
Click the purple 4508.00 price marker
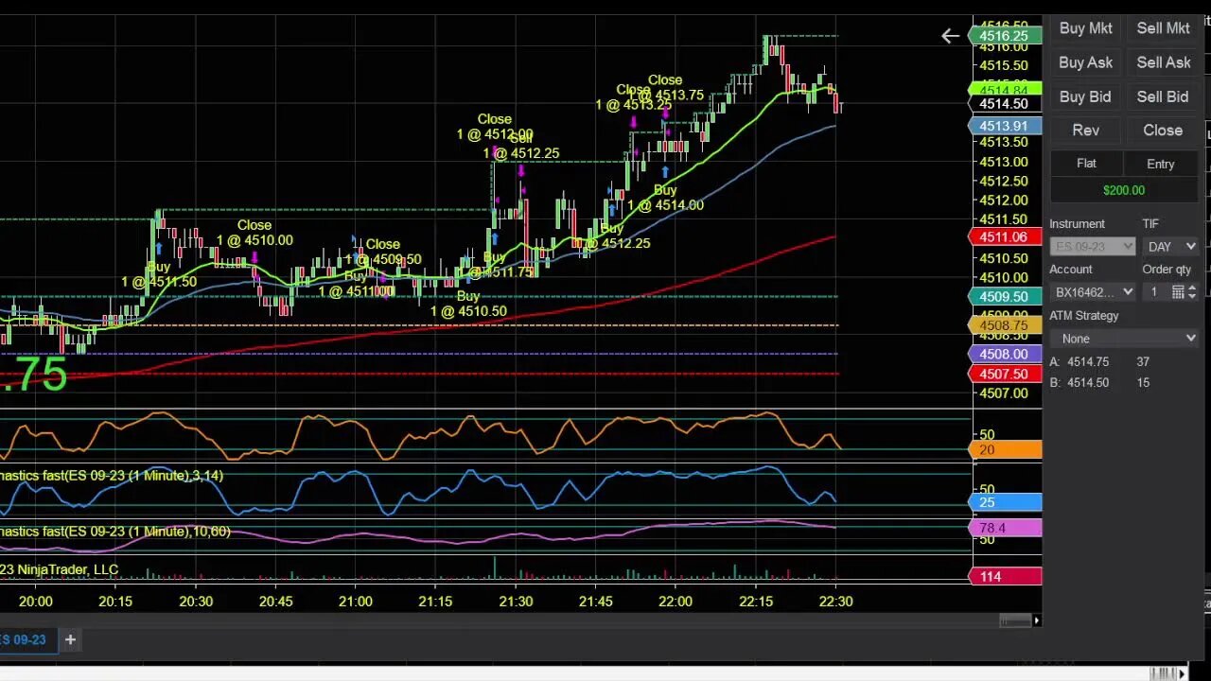pos(1007,355)
